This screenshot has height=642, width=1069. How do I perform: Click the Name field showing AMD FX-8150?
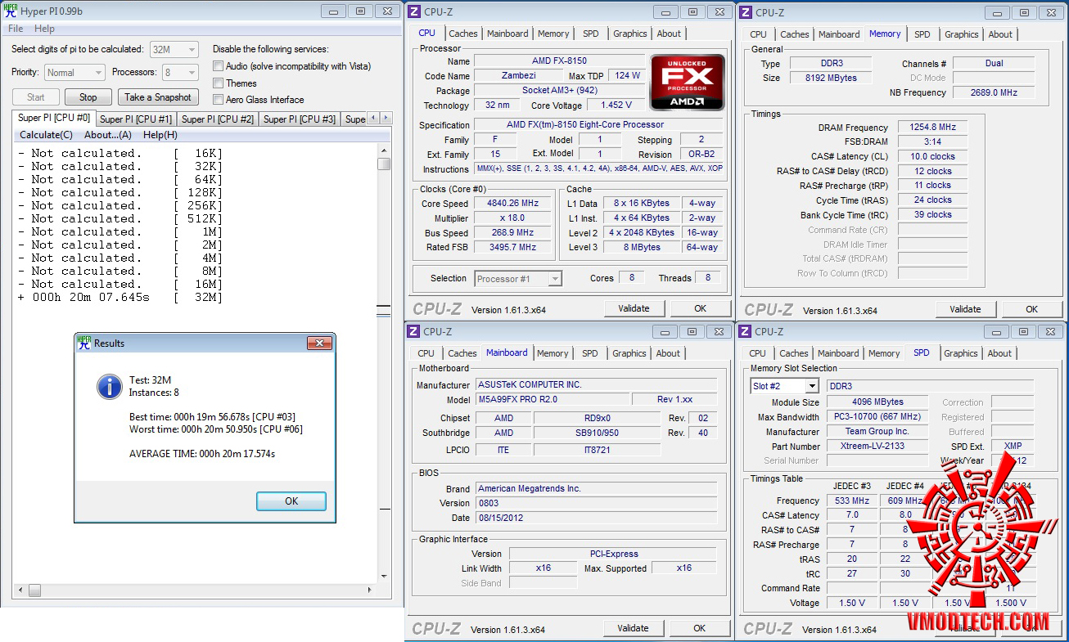559,61
